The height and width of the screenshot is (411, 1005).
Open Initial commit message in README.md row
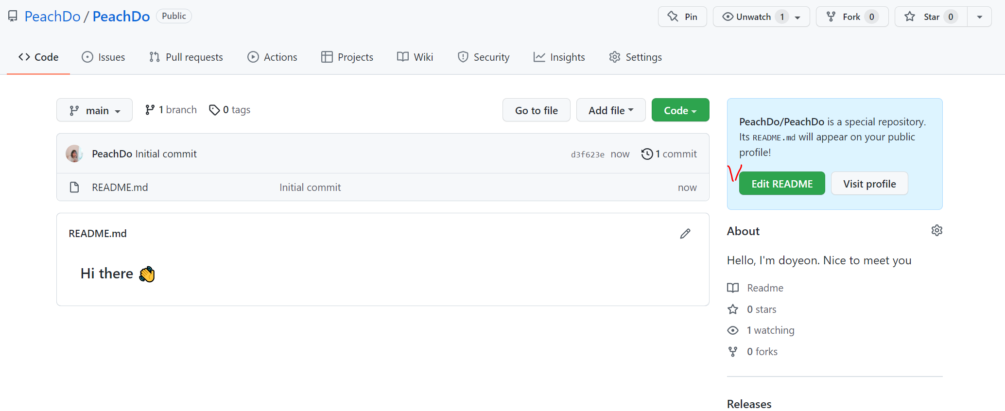tap(310, 188)
